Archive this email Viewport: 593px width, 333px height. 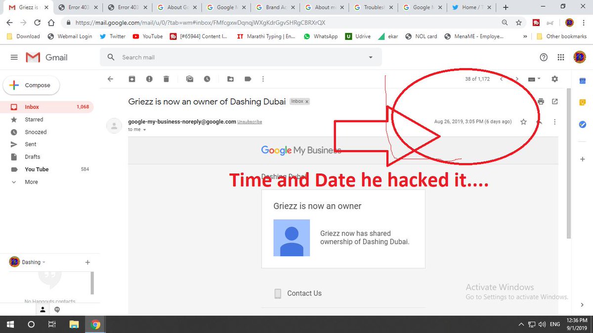coord(132,79)
